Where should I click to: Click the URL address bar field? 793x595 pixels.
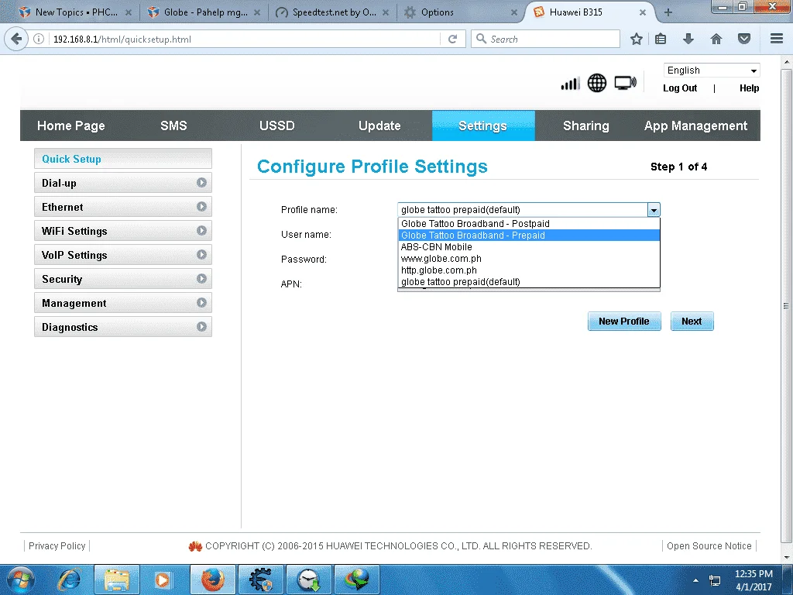point(242,39)
